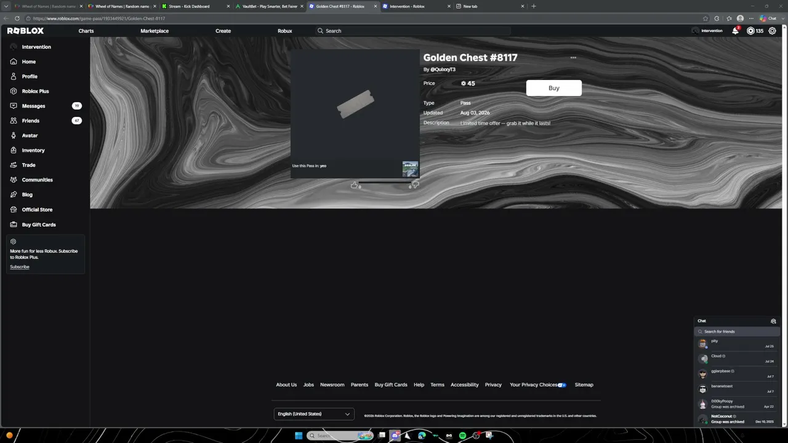The height and width of the screenshot is (443, 788).
Task: Reload the page with browser refresh
Action: (17, 18)
